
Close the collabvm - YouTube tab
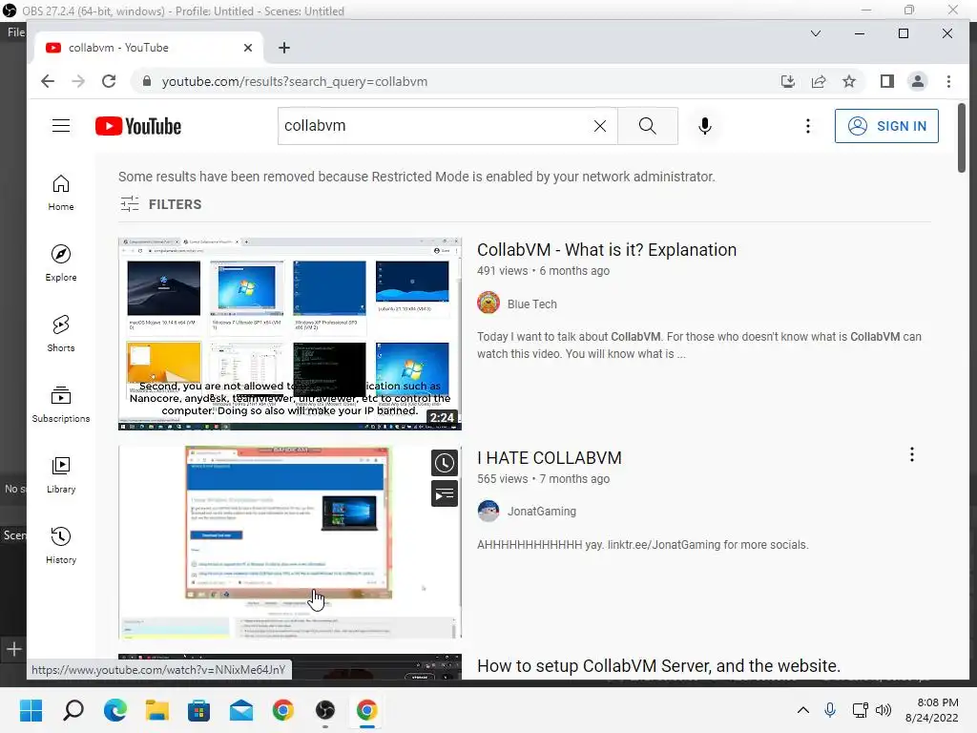coord(248,48)
